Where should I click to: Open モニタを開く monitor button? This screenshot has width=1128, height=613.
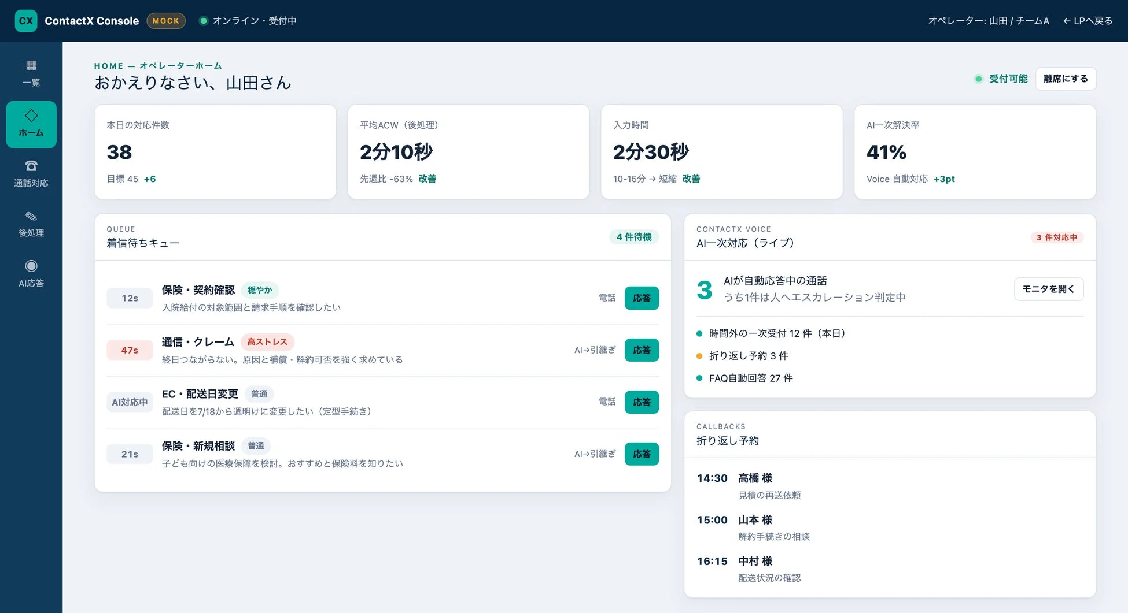pos(1048,289)
